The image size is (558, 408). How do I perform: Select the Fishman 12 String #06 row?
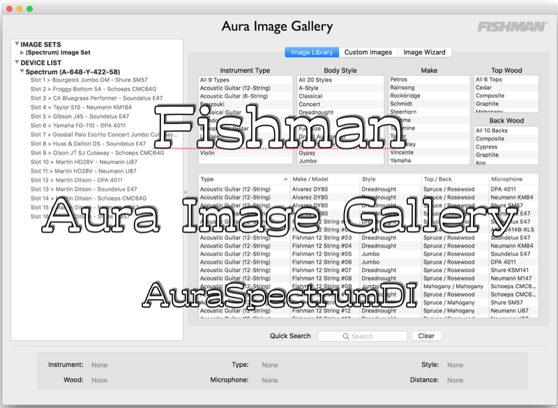(x=368, y=262)
